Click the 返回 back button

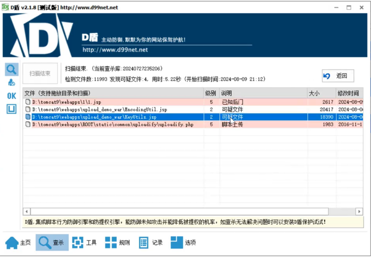(338, 76)
